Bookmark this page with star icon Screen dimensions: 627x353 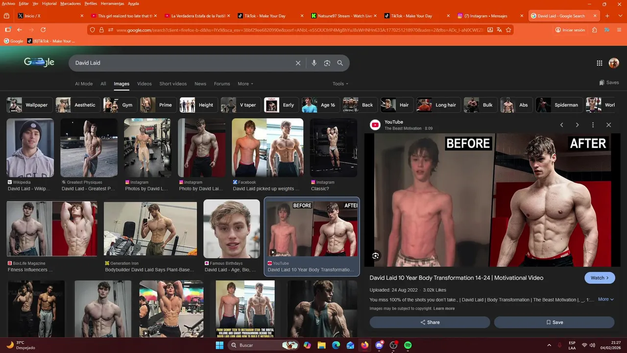[508, 30]
